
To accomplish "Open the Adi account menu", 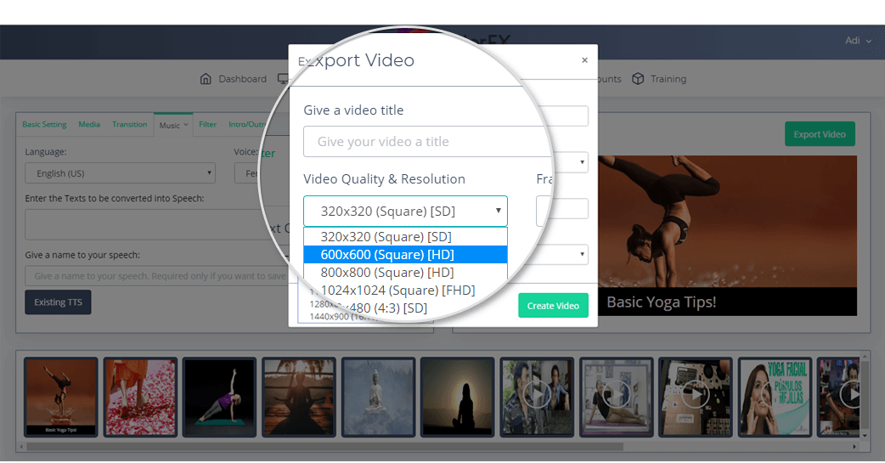I will [858, 41].
